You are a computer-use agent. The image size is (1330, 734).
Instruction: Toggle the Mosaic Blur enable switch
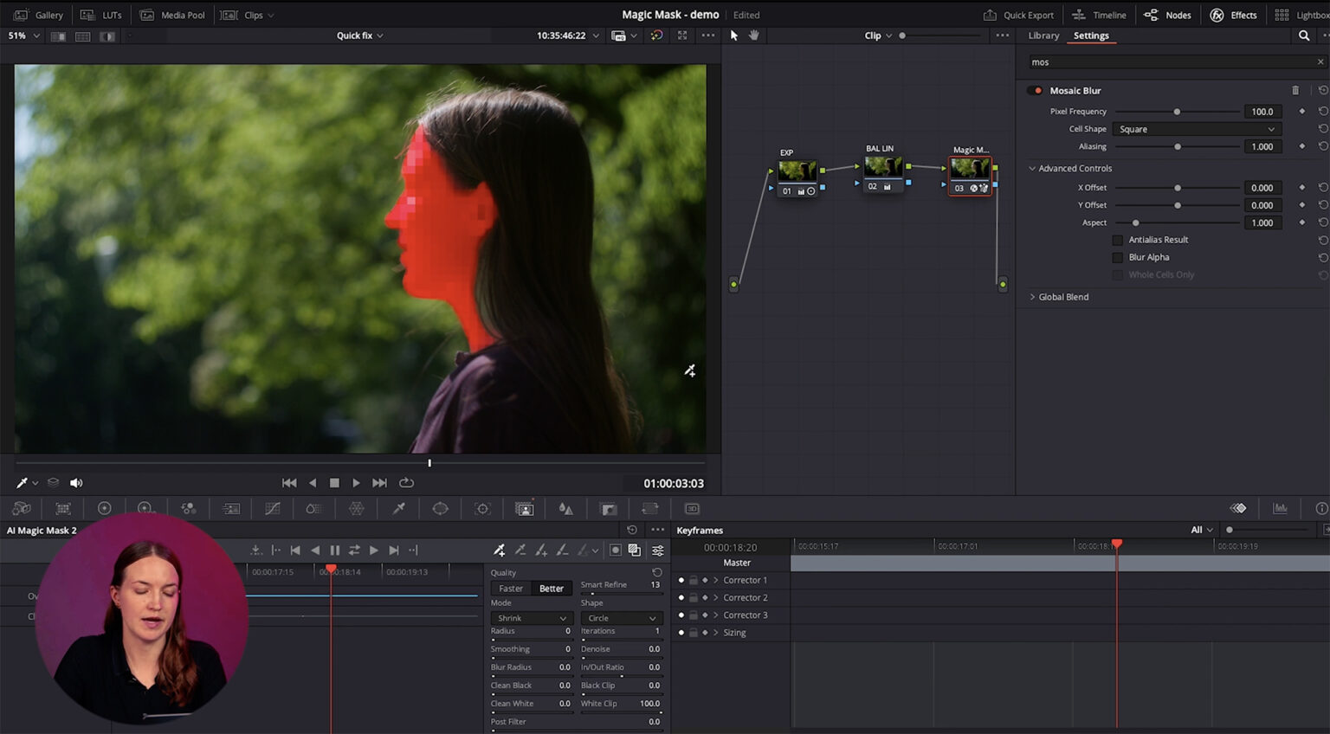(x=1036, y=90)
